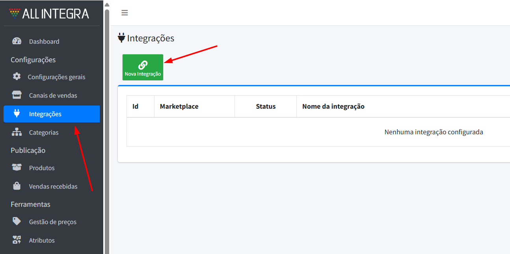Click the Status column header
Screen dimensions: 510x254
point(266,106)
